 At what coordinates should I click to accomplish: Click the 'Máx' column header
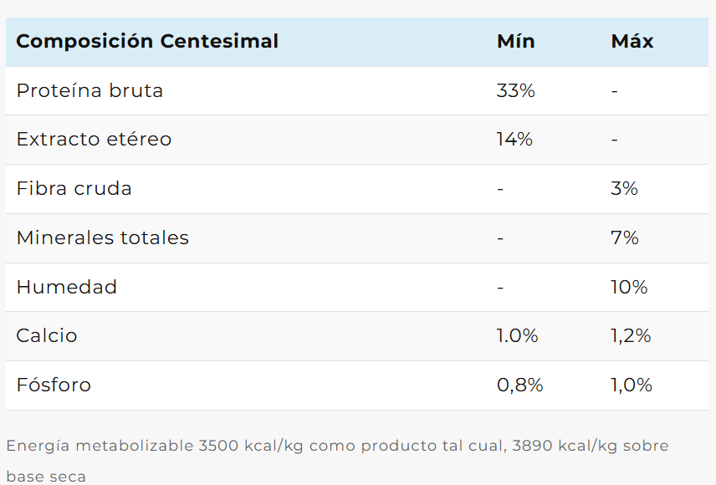coord(632,41)
